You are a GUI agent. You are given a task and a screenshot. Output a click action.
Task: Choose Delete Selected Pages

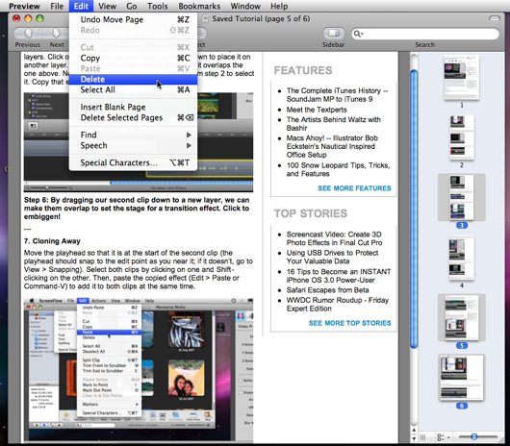click(133, 117)
